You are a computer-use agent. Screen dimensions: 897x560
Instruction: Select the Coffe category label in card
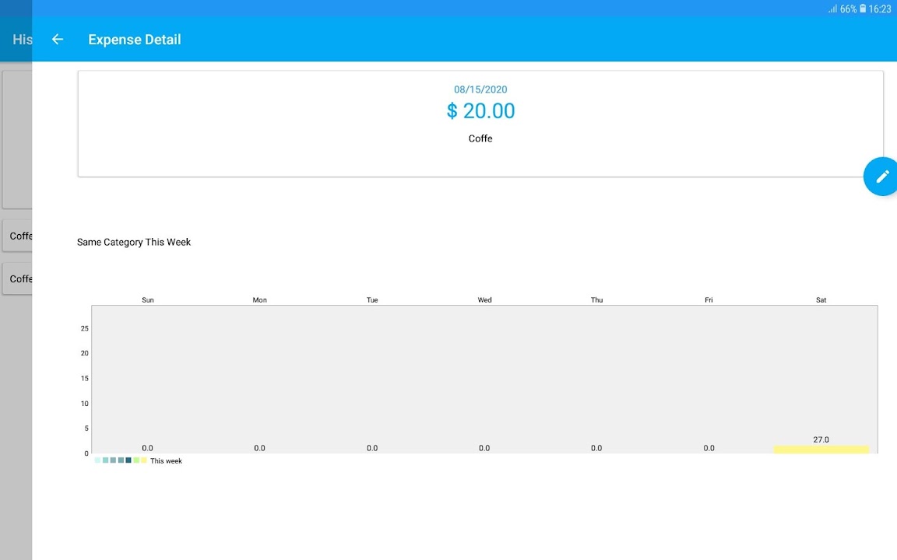[x=480, y=138]
